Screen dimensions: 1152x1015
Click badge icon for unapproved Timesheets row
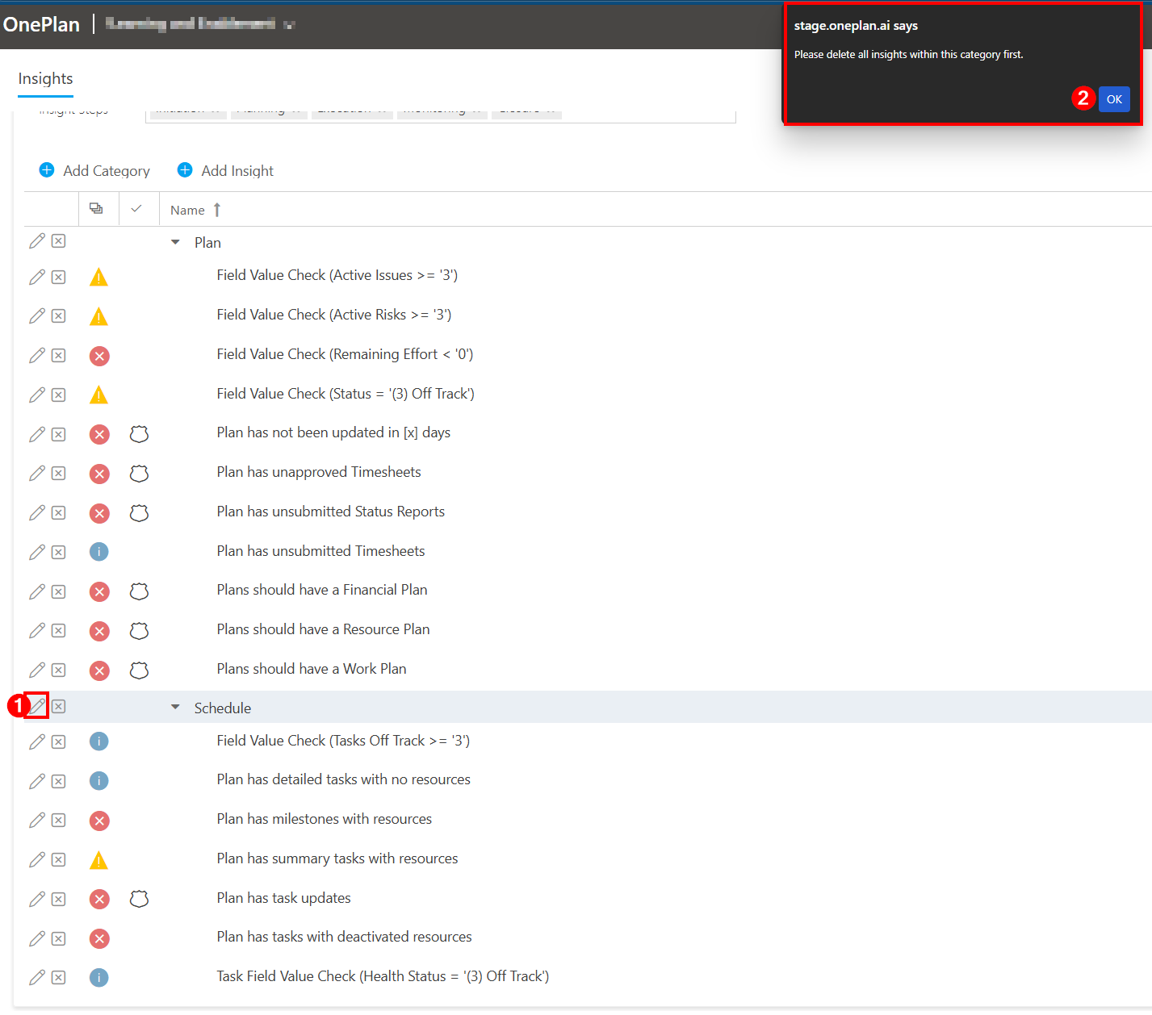(139, 474)
